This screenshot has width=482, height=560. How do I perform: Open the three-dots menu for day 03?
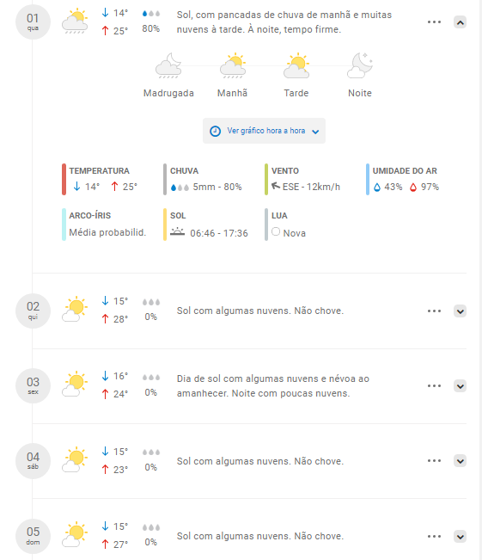click(x=434, y=385)
